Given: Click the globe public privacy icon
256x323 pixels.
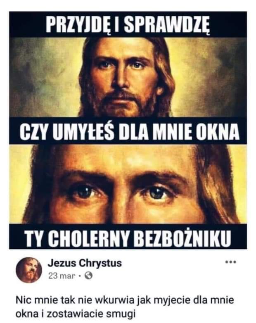Looking at the screenshot, I should [88, 275].
